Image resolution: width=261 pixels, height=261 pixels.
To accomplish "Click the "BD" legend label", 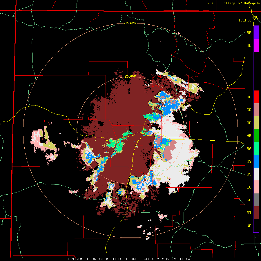I will click(x=249, y=123).
